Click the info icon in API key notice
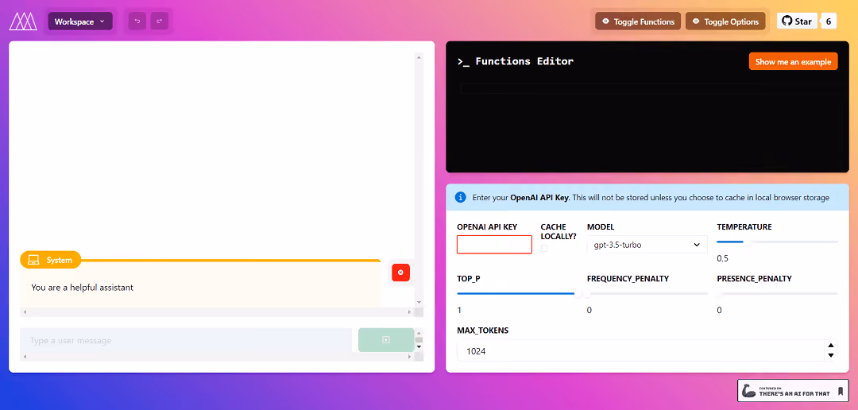The image size is (858, 410). click(x=461, y=197)
